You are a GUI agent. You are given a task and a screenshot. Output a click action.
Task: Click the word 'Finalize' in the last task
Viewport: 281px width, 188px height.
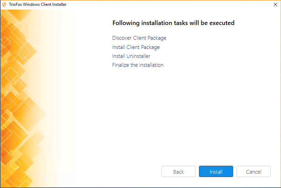(120, 65)
